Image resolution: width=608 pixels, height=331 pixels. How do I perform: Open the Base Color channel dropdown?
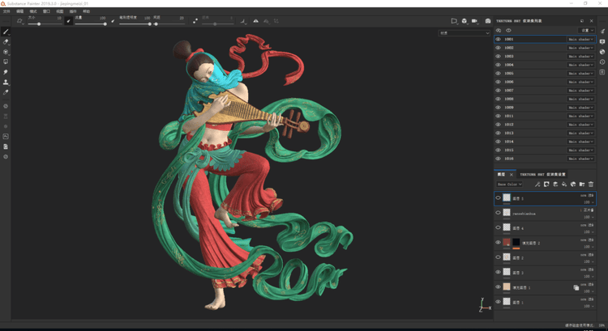pyautogui.click(x=510, y=185)
